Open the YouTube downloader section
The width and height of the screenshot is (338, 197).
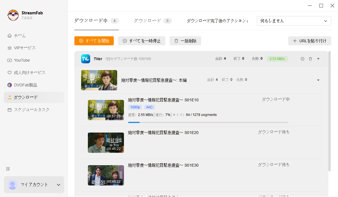tap(10, 60)
